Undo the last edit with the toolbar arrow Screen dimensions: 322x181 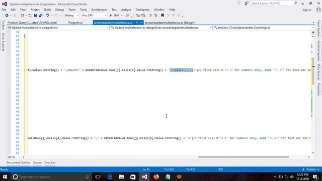(x=48, y=16)
